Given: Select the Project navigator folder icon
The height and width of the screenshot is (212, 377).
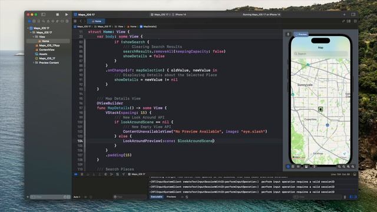Looking at the screenshot, I should click(29, 21).
